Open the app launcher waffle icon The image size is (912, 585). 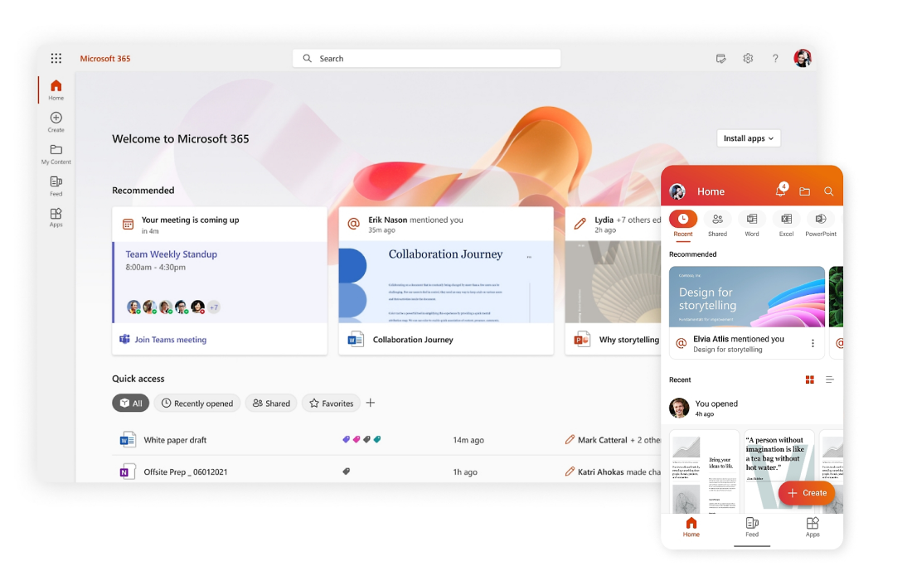pos(56,59)
